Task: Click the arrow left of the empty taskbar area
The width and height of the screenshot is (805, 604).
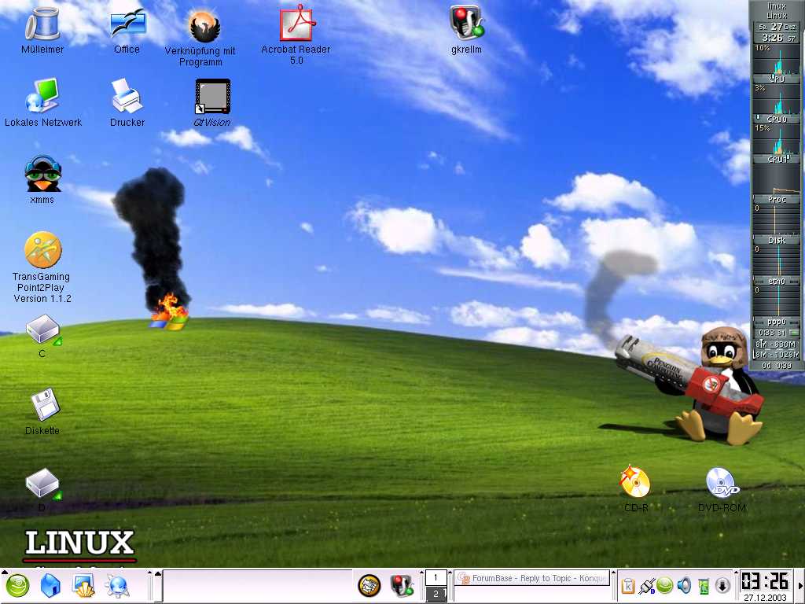Action: pos(158,573)
